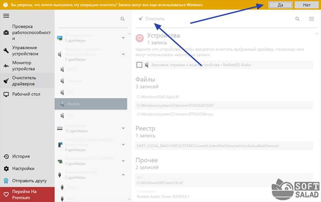This screenshot has width=321, height=202.
Task: Click the speaker icon next to Realtek(R) Audio checkbox
Action: tap(146, 65)
